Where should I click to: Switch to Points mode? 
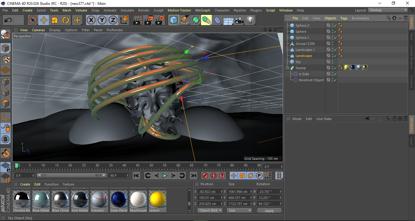click(5, 81)
